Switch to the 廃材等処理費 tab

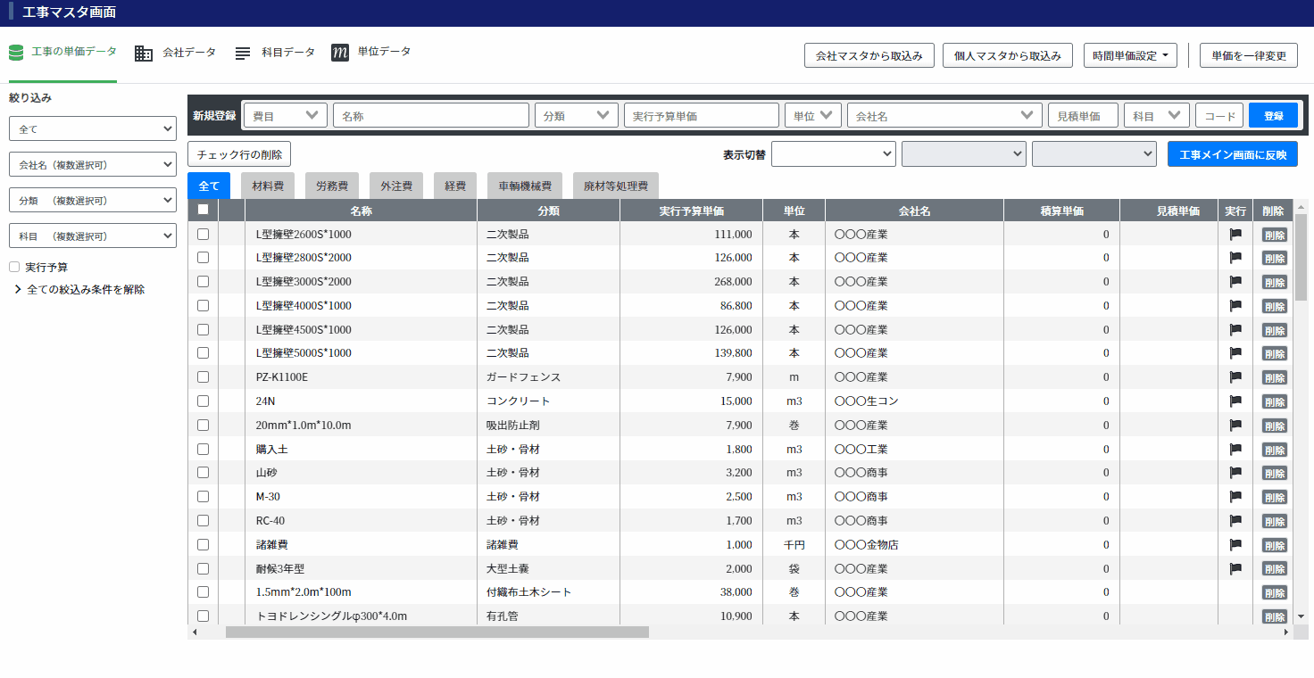click(616, 186)
